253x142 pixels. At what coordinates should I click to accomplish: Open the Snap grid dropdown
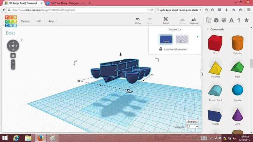(x=192, y=127)
